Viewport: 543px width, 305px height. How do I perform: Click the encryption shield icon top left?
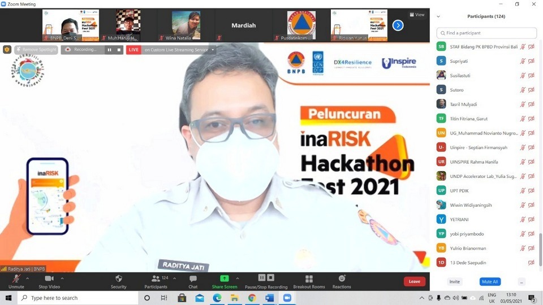click(7, 50)
